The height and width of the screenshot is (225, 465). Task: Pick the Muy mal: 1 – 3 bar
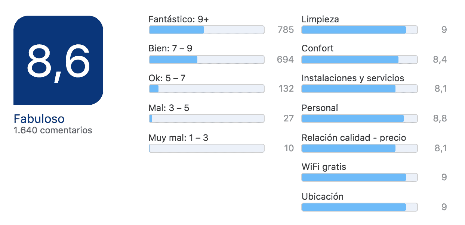pos(207,148)
